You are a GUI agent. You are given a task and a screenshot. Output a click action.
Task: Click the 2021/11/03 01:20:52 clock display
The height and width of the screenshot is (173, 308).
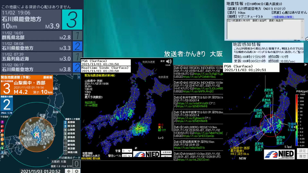[41, 171]
